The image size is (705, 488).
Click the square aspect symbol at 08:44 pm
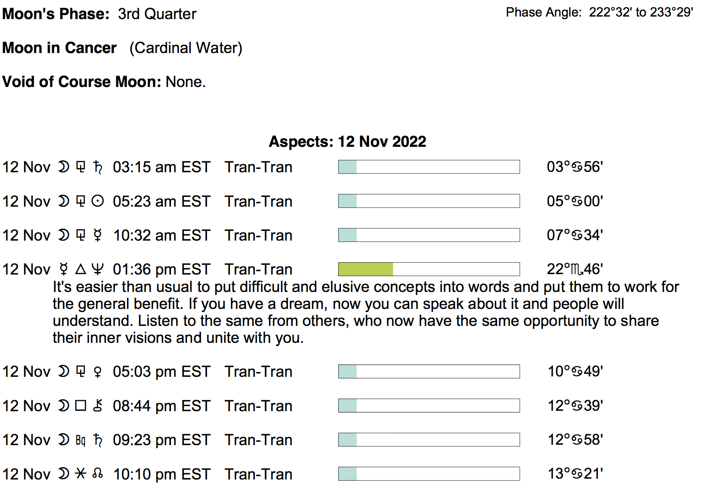click(x=81, y=406)
